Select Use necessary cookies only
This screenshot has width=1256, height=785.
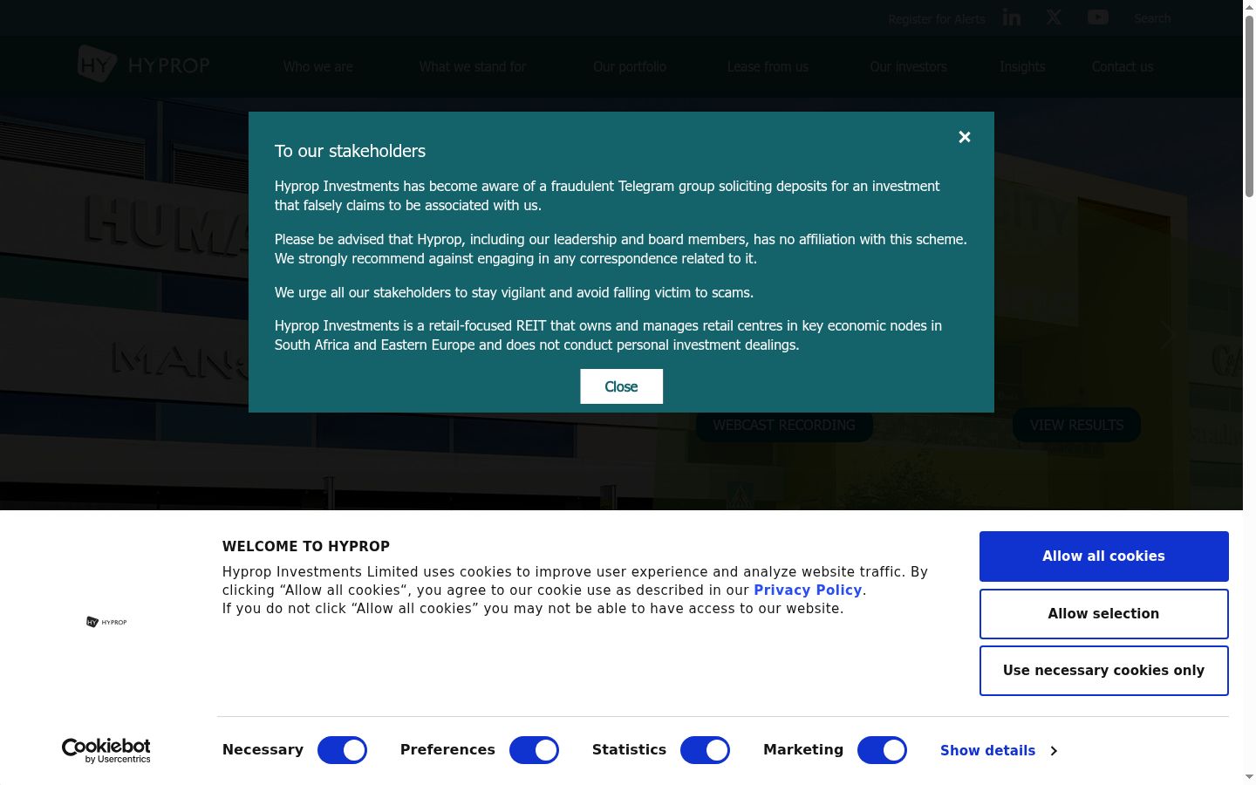click(1104, 671)
